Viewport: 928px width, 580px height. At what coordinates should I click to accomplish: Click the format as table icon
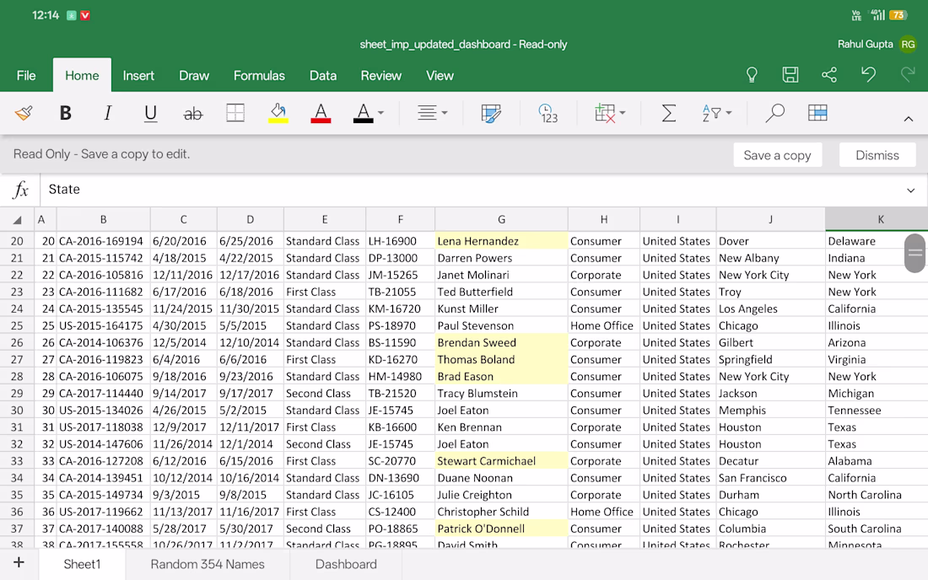tap(817, 113)
